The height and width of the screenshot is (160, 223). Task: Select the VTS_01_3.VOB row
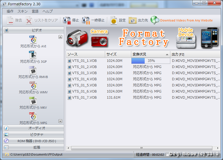[x=143, y=73]
